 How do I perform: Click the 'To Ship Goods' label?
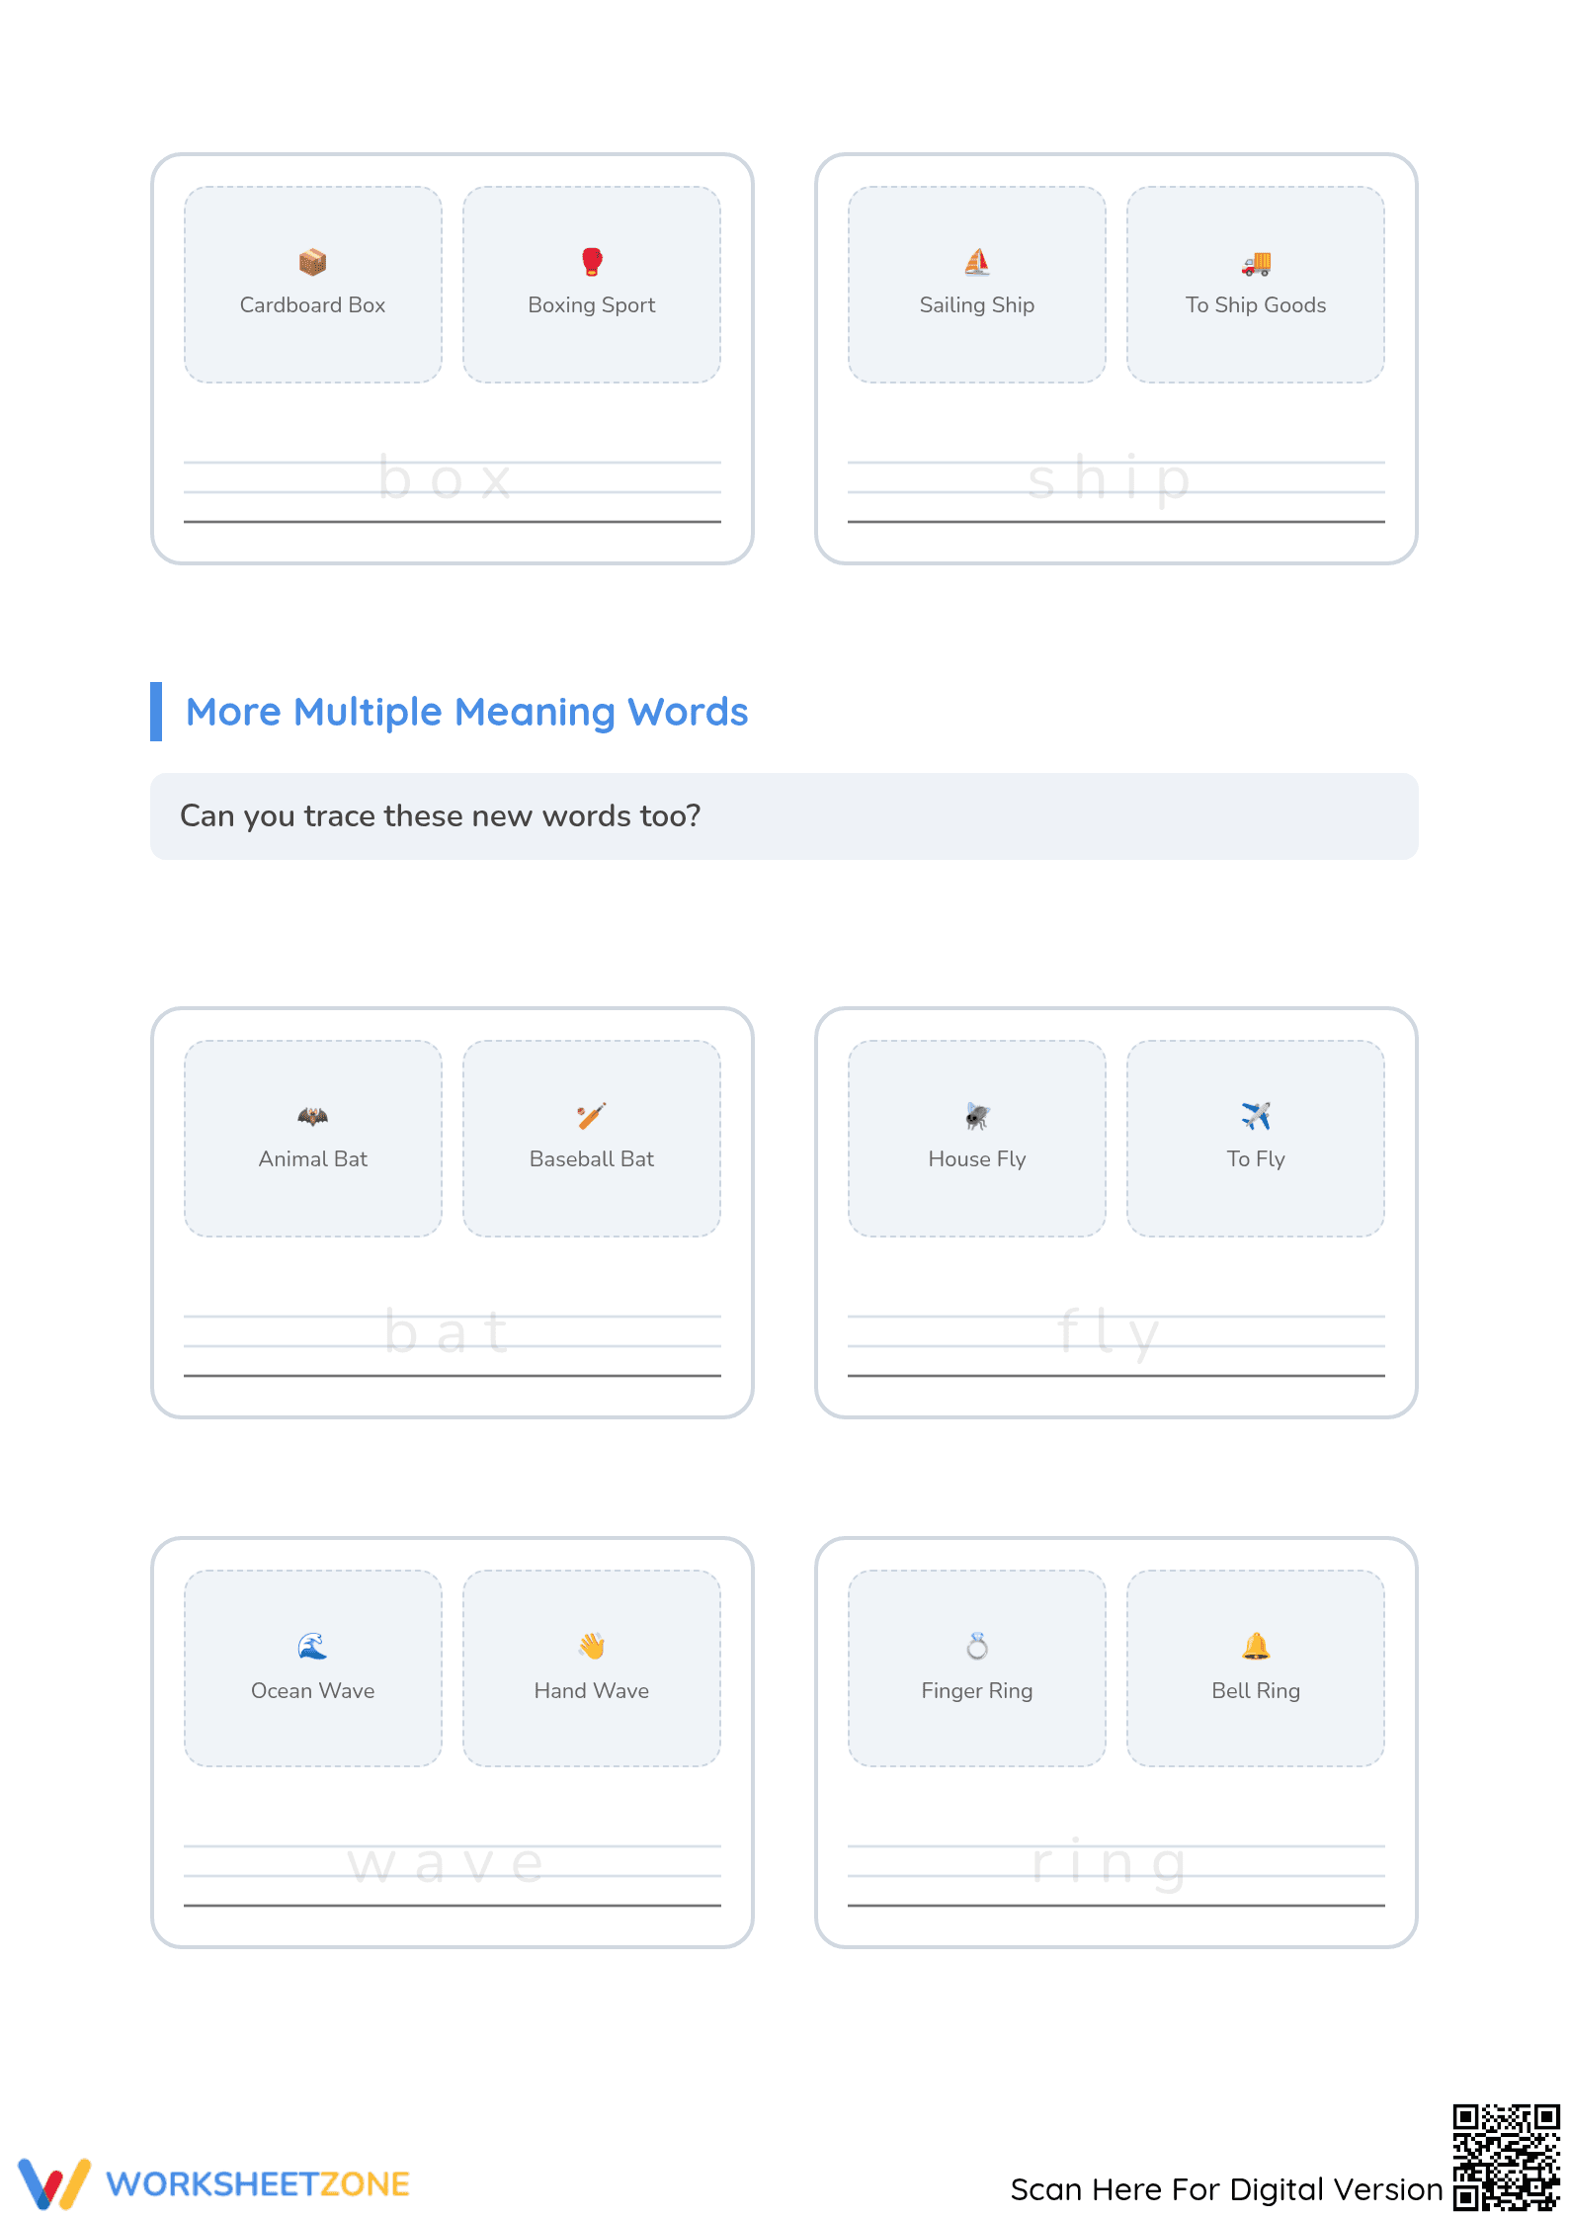click(1256, 305)
